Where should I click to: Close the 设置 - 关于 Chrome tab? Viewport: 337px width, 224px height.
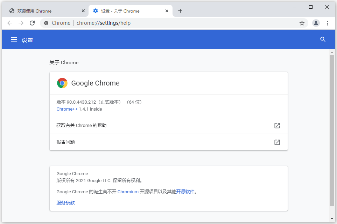click(x=167, y=11)
